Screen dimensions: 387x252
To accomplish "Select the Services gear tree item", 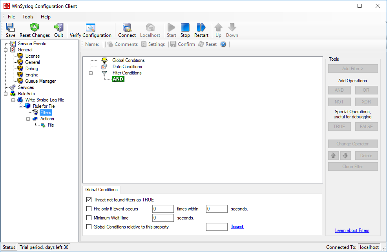I will pyautogui.click(x=26, y=87).
